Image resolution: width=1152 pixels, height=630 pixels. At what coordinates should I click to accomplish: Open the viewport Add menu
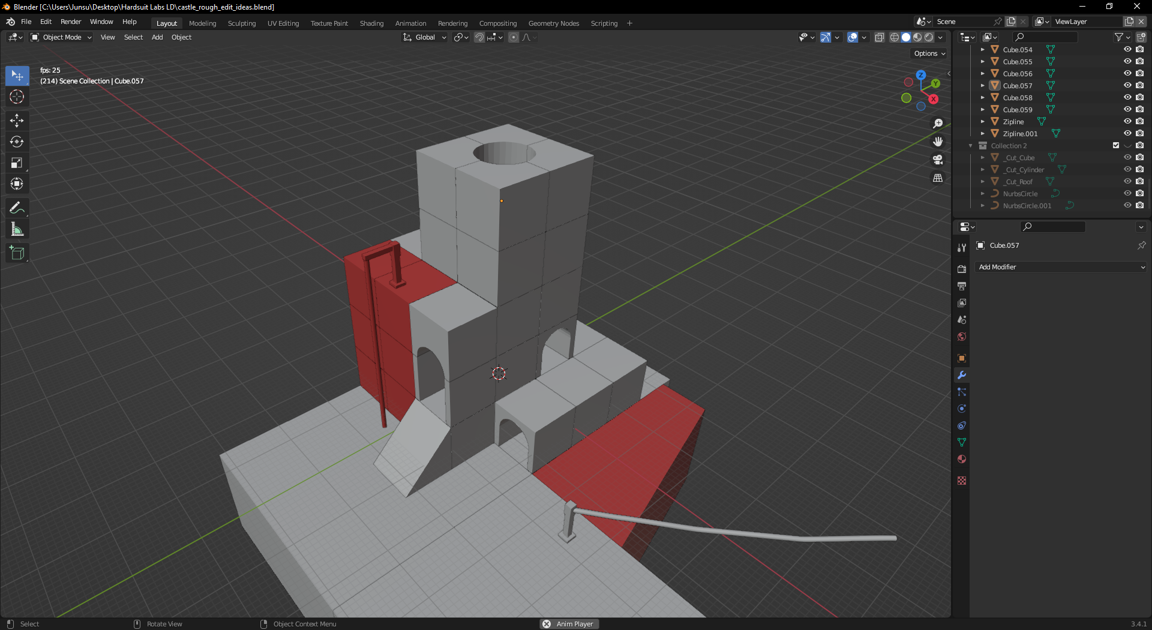tap(157, 37)
